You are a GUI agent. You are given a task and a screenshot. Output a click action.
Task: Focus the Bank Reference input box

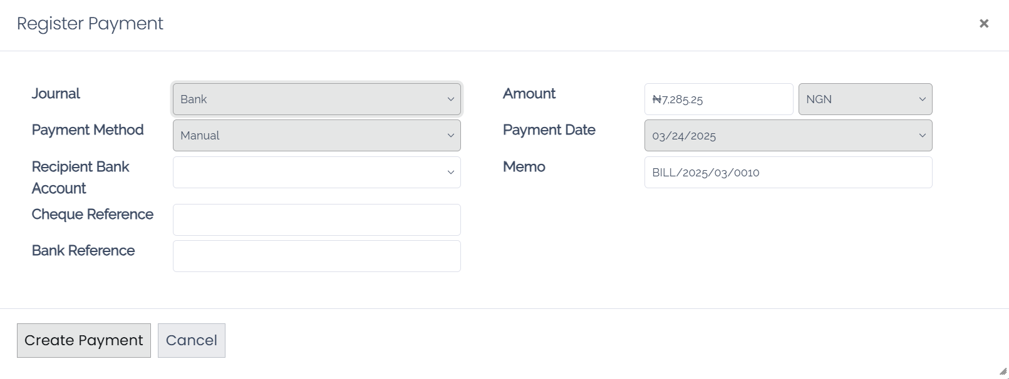point(316,256)
